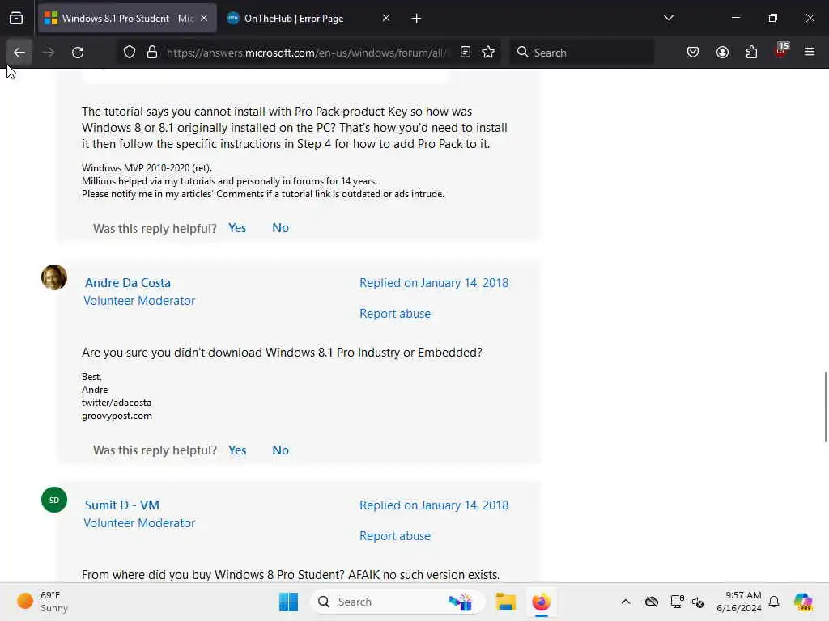Close the Windows 8.1 Pro Student tab
This screenshot has height=621, width=829.
point(204,19)
